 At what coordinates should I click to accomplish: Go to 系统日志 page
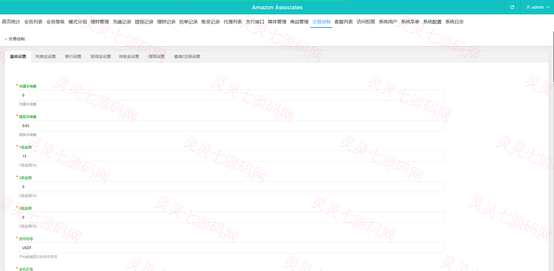pyautogui.click(x=454, y=22)
